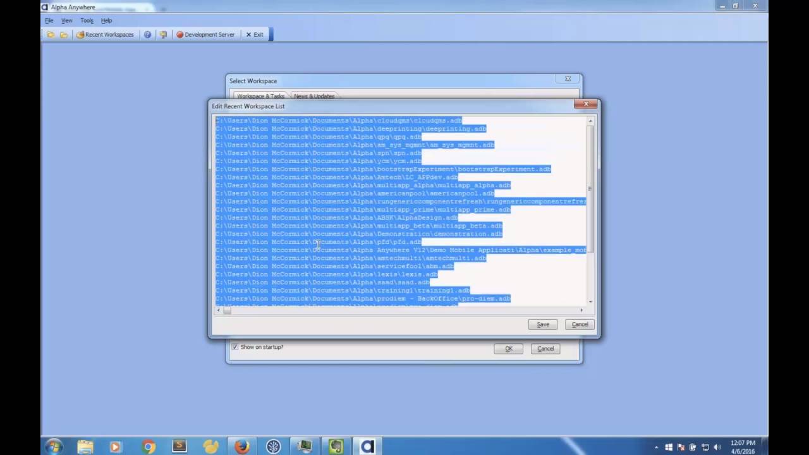Click the horizontal scrollbar right arrow
Image resolution: width=809 pixels, height=455 pixels.
tap(581, 310)
